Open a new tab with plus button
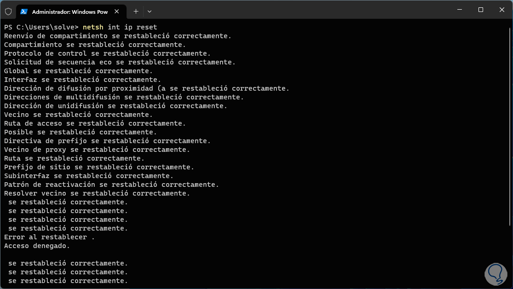The width and height of the screenshot is (513, 289). click(x=136, y=11)
